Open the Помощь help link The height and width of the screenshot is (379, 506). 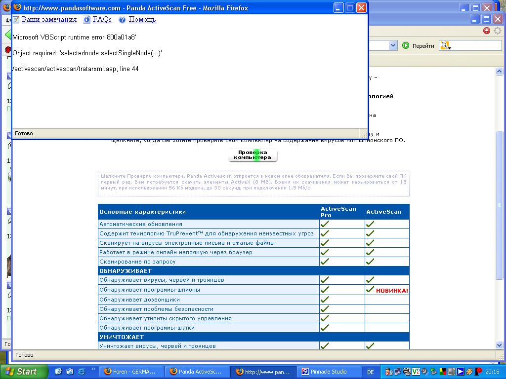(x=142, y=20)
